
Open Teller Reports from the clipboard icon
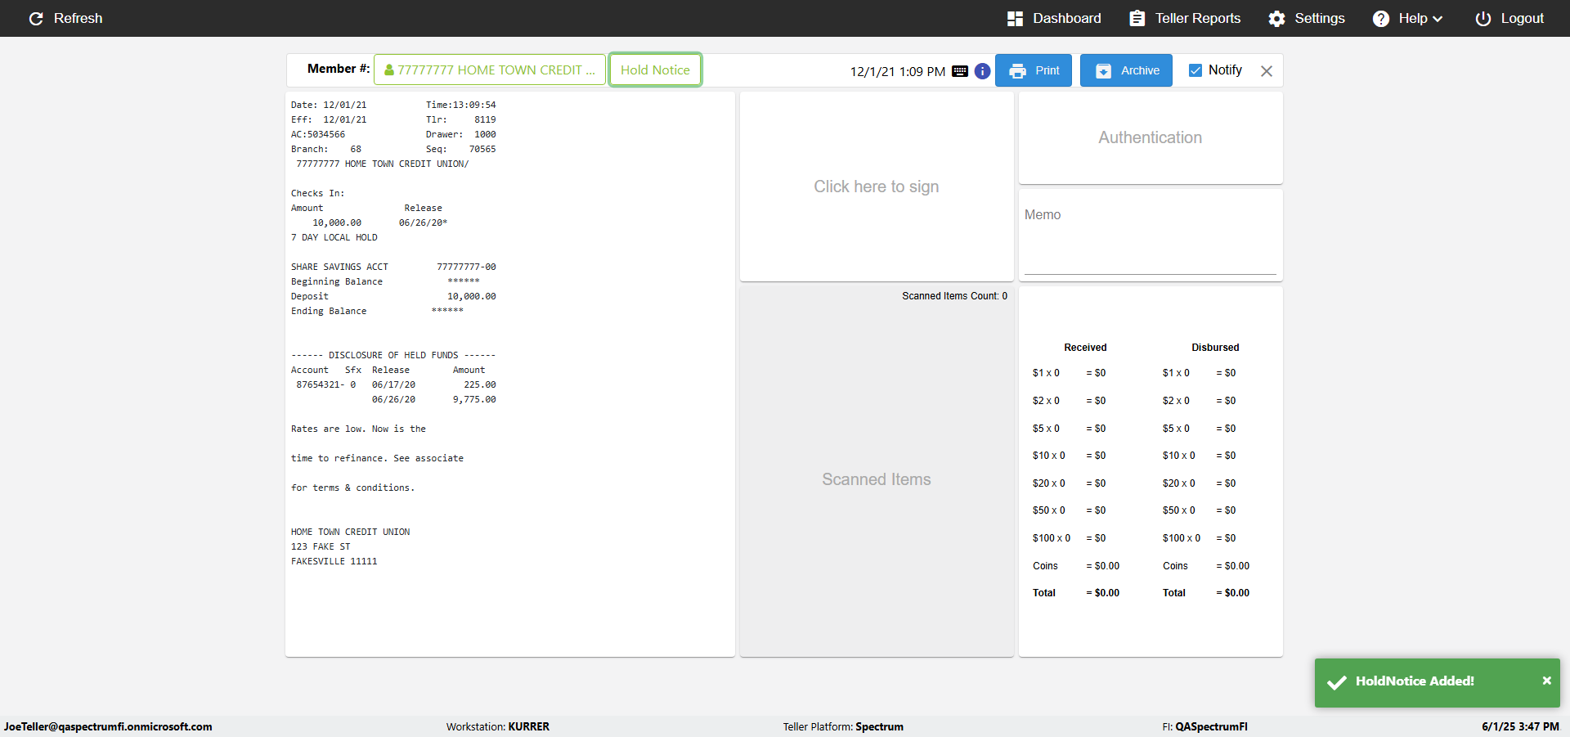coord(1137,18)
